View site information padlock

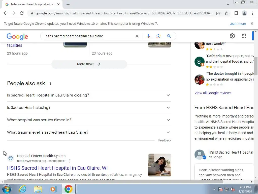pos(32,13)
